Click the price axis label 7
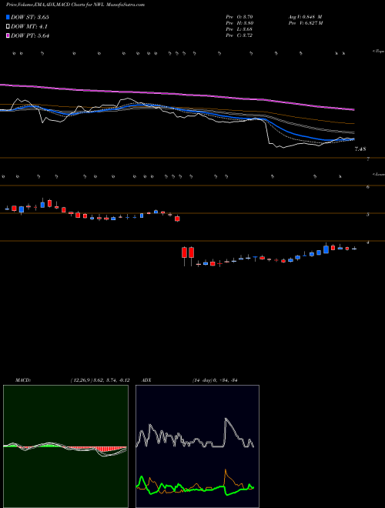This screenshot has width=385, height=508. [368, 159]
